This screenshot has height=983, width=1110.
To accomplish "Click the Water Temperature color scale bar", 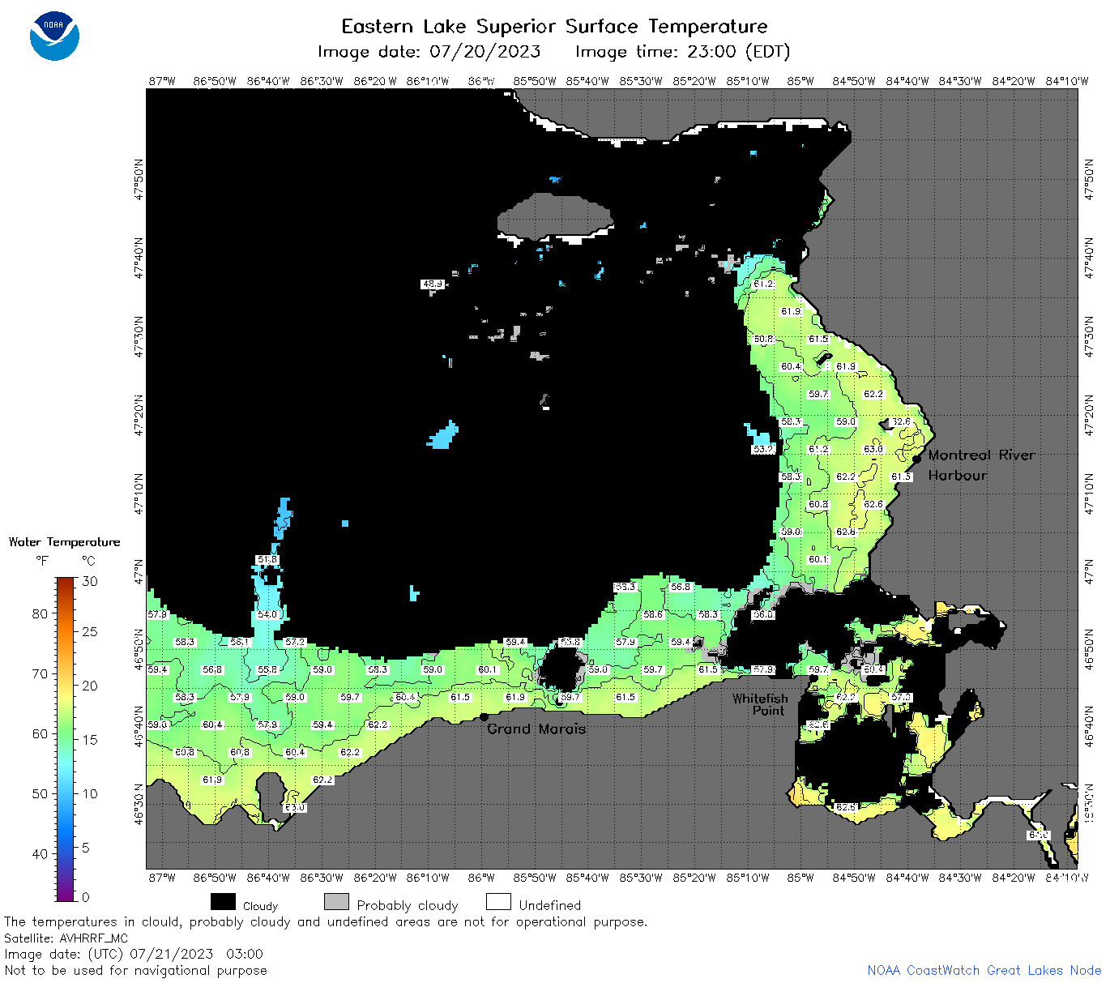I will (66, 738).
